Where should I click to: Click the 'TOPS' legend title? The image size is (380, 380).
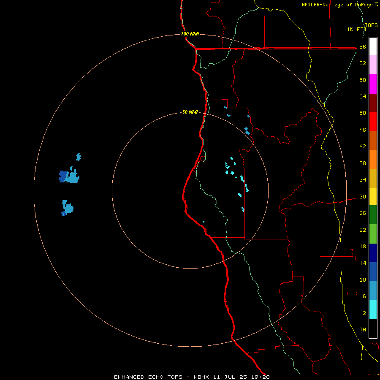(371, 25)
